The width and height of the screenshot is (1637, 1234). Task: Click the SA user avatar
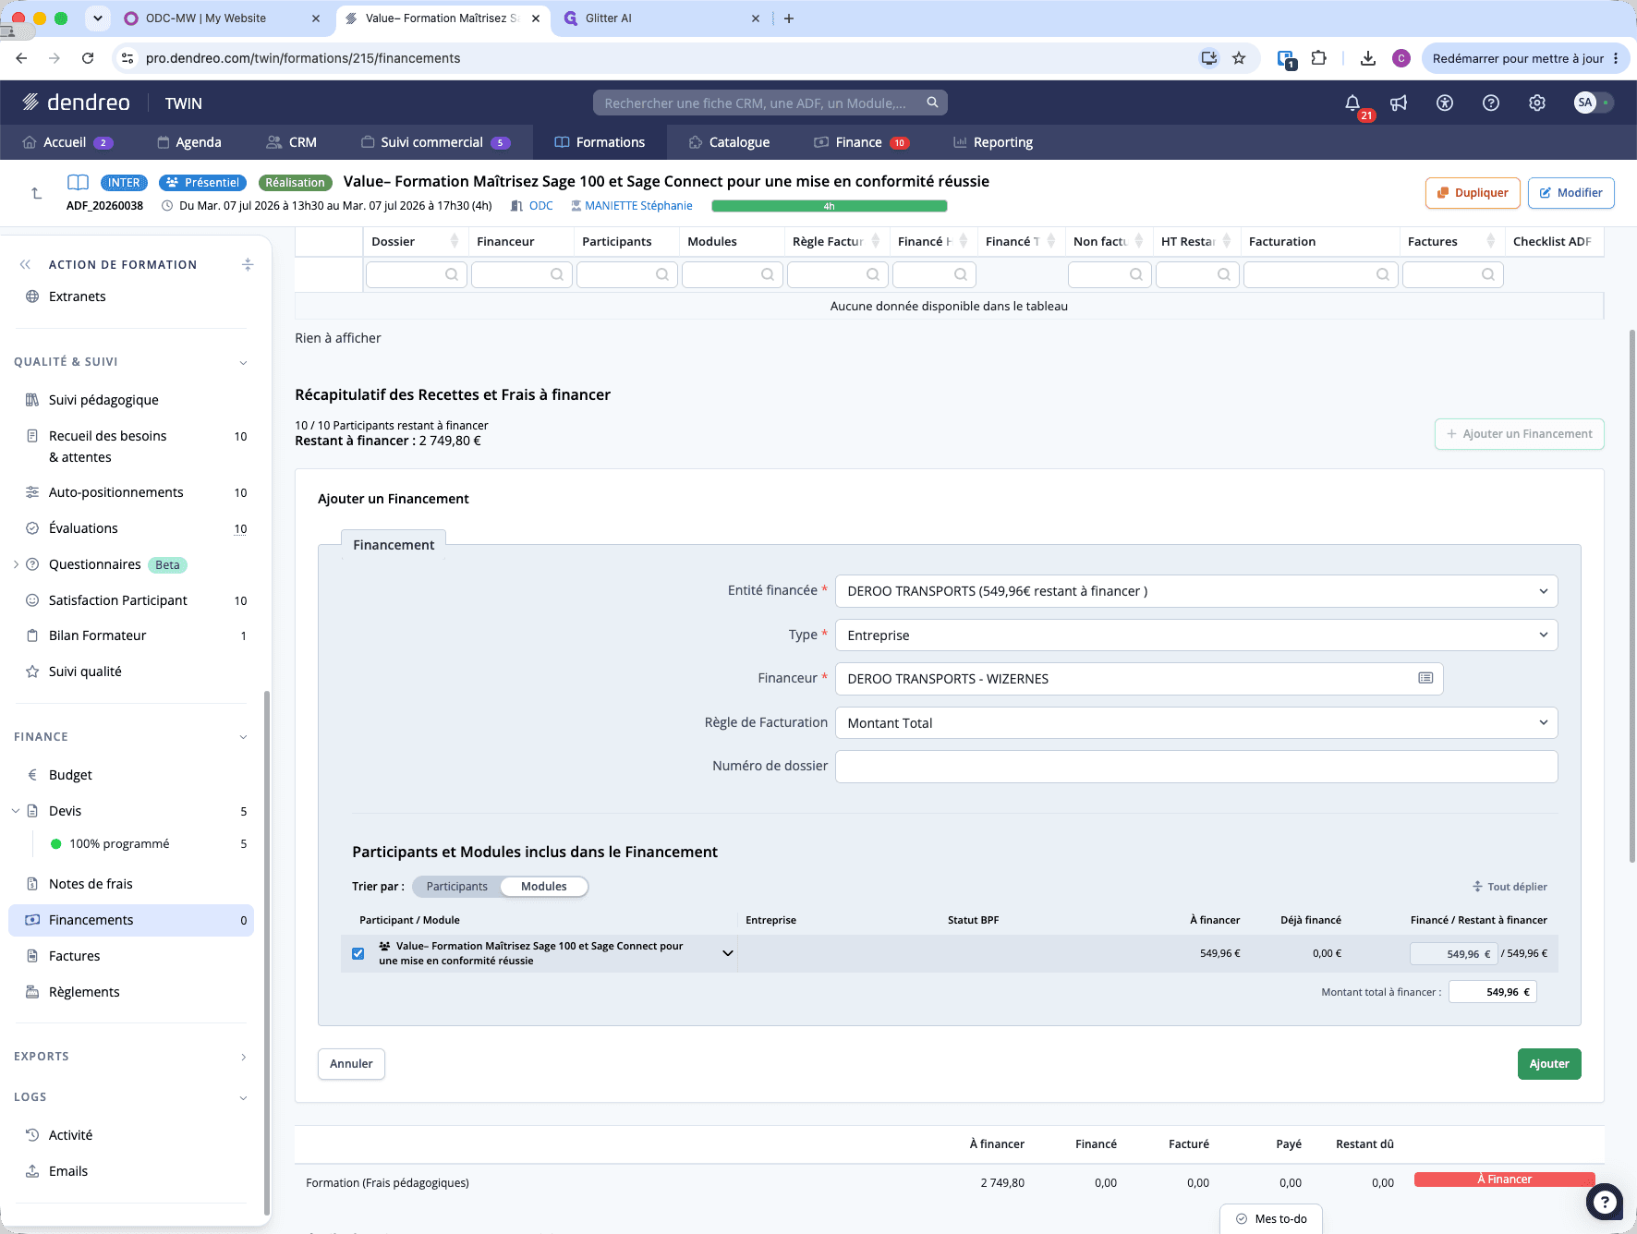tap(1585, 103)
